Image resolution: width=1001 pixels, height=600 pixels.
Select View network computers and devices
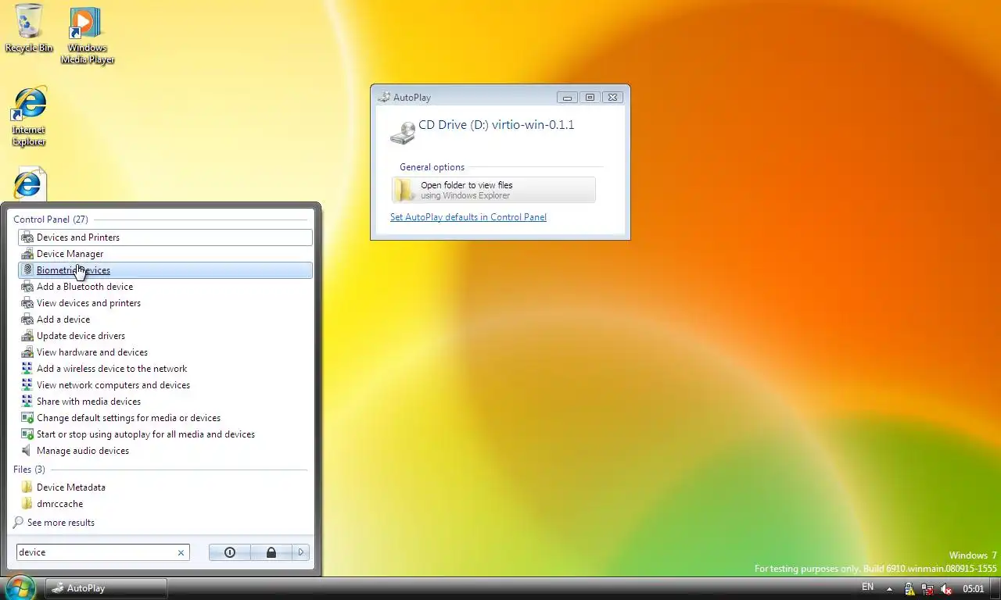pyautogui.click(x=165, y=385)
